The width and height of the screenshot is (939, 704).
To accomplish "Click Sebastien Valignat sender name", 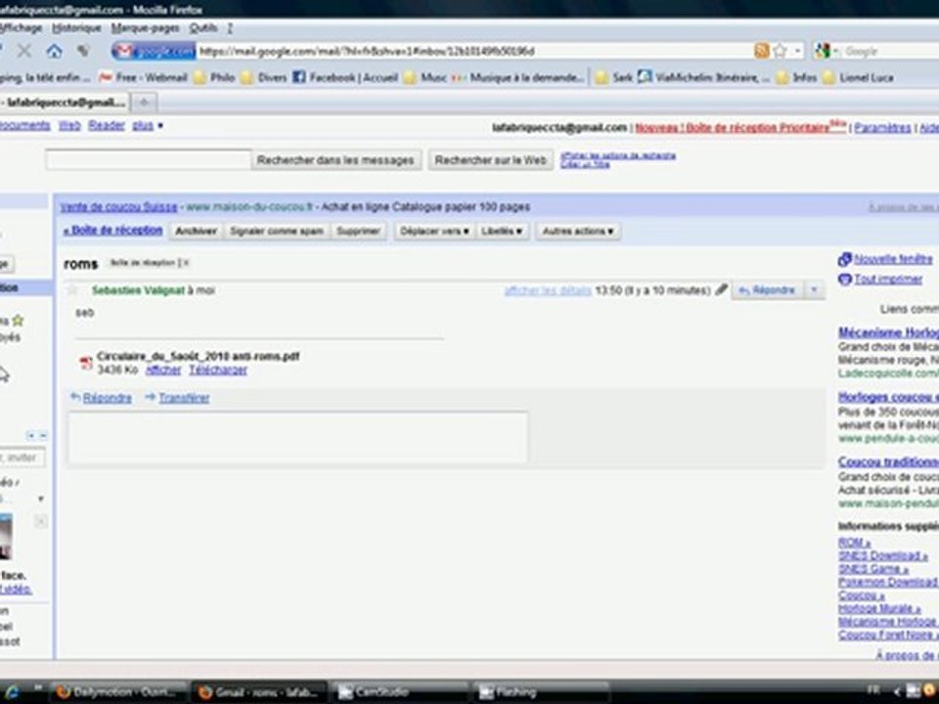I will pos(138,290).
